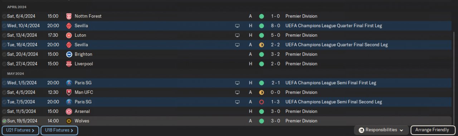Open the Responsibilities dropdown
Screen dimensions: 458x136
pos(381,130)
